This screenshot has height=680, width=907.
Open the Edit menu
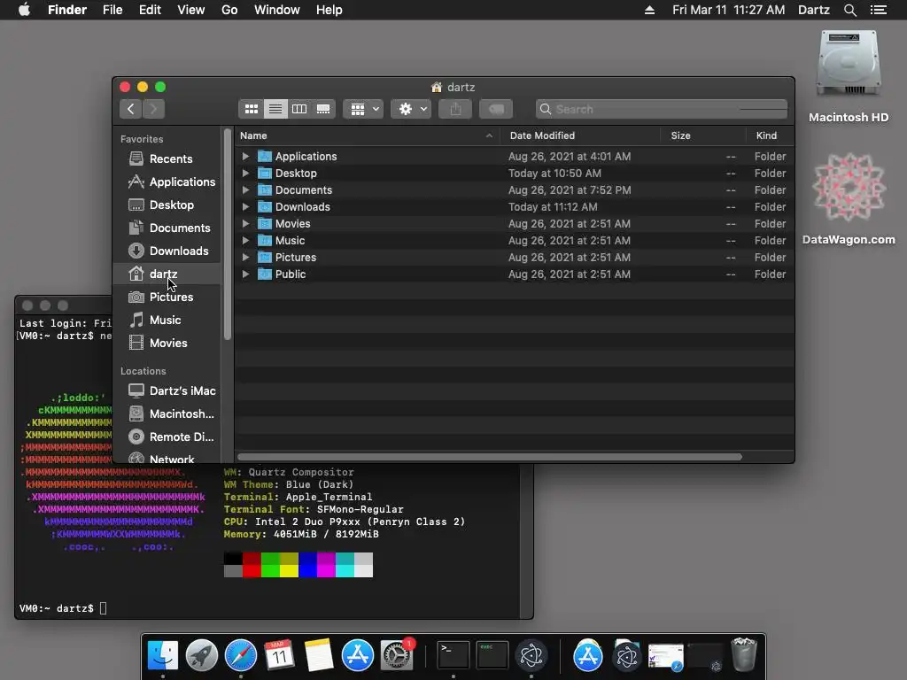[x=150, y=10]
